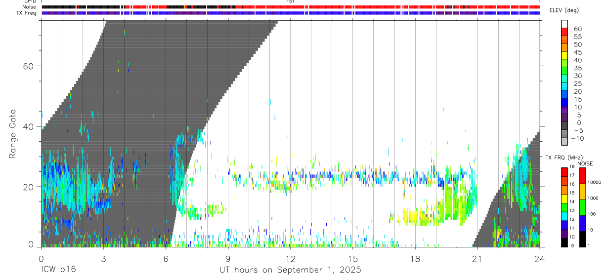Click Range Gate axis tick label 40

click(29, 126)
